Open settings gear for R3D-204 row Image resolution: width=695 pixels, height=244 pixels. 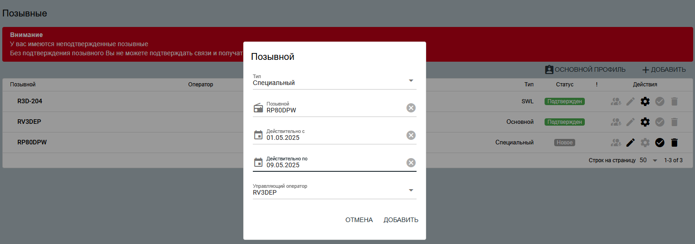point(645,101)
